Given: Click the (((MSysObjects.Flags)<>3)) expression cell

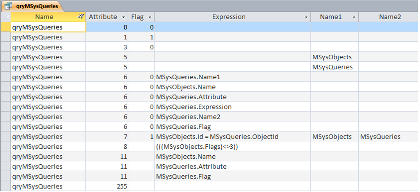Looking at the screenshot, I should 233,147.
